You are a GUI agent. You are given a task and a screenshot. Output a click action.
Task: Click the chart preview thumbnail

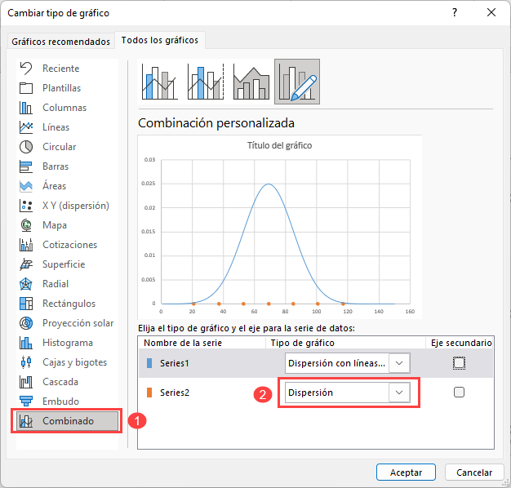pos(280,227)
